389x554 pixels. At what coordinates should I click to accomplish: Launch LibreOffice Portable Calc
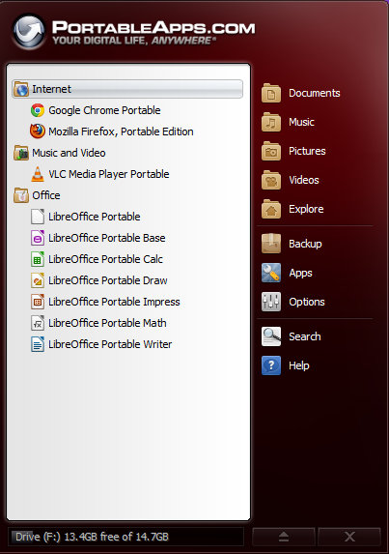[x=97, y=259]
